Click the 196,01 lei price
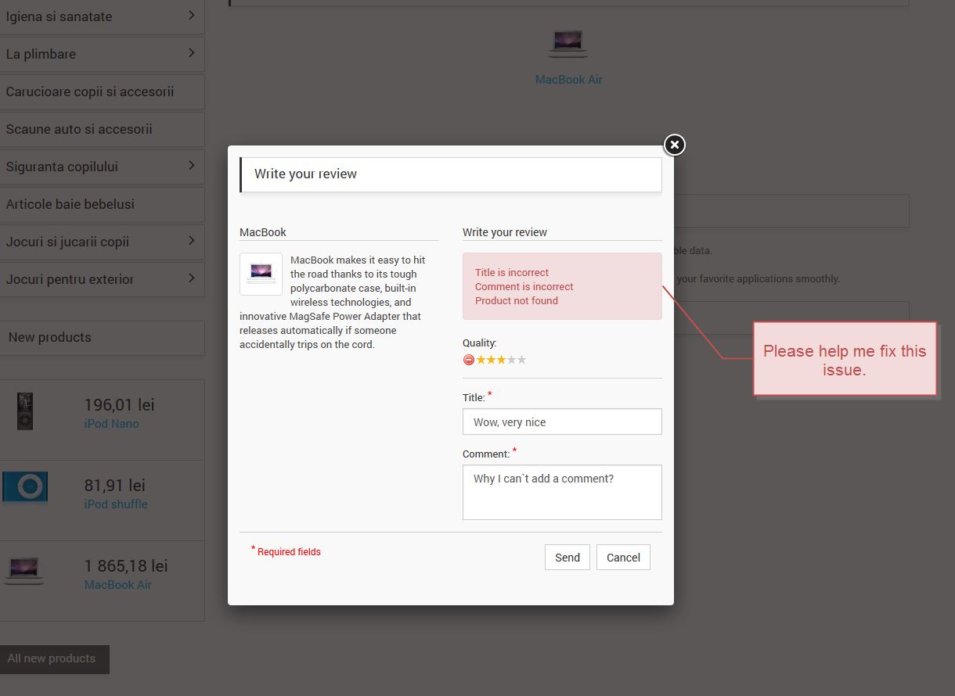The height and width of the screenshot is (696, 955). coord(119,405)
